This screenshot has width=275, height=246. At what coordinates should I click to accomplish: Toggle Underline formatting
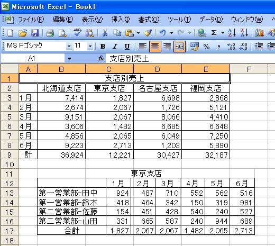[127, 47]
